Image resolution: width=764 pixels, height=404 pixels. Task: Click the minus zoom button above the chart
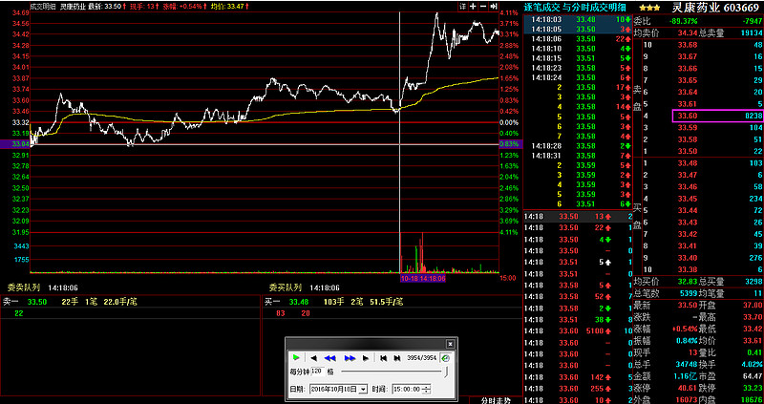pos(484,6)
